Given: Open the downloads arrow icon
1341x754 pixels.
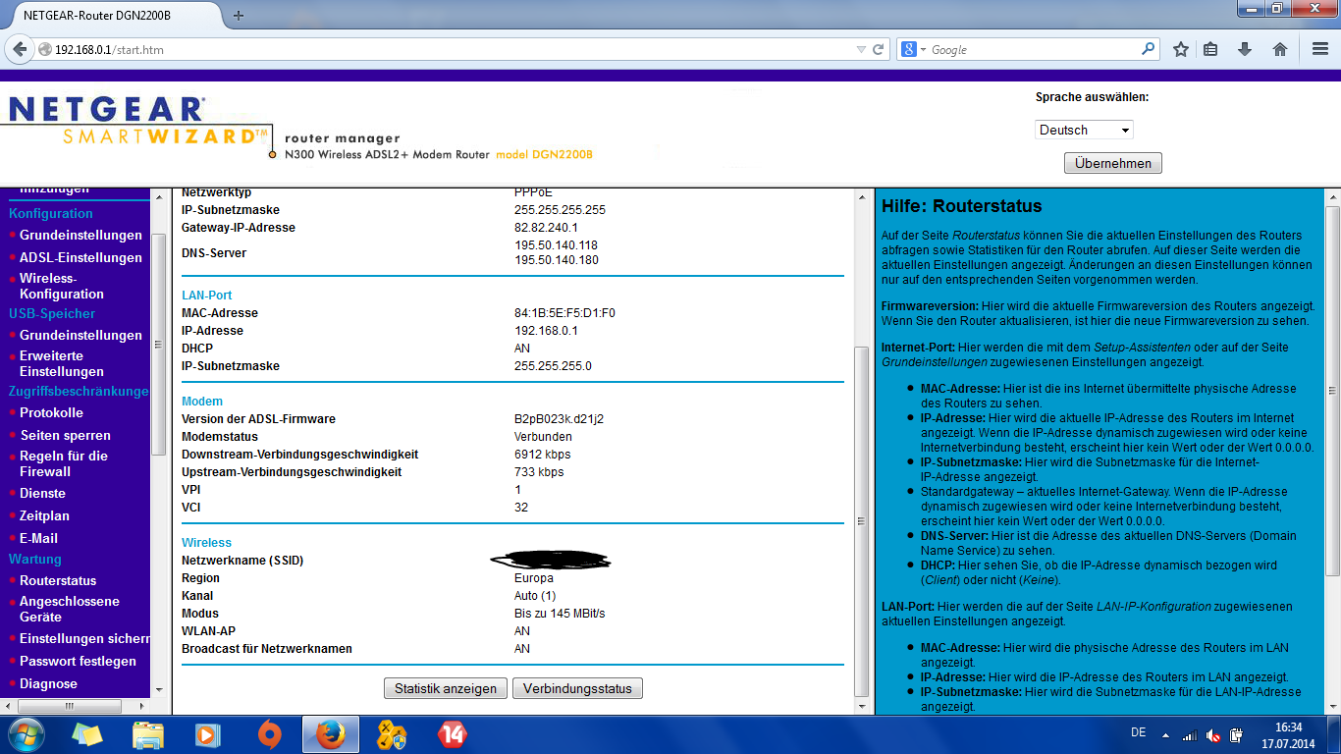Looking at the screenshot, I should pyautogui.click(x=1245, y=49).
